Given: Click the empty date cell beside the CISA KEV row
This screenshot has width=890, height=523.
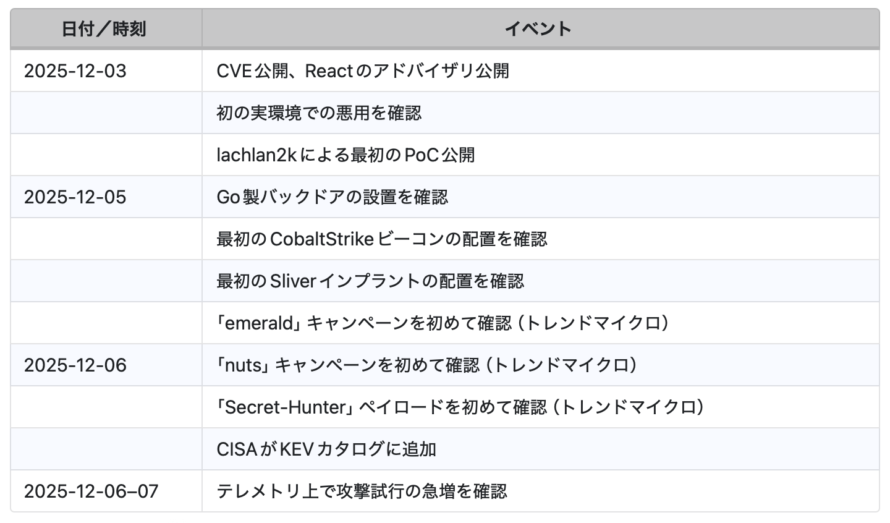Looking at the screenshot, I should pyautogui.click(x=106, y=449).
